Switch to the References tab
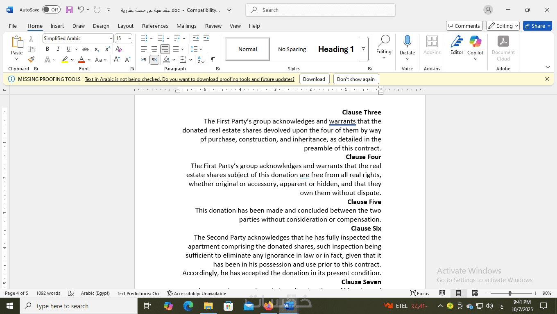Viewport: 557px width, 314px height. (x=155, y=26)
